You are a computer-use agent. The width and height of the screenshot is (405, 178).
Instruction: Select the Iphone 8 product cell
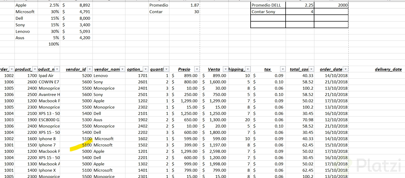tap(49, 139)
